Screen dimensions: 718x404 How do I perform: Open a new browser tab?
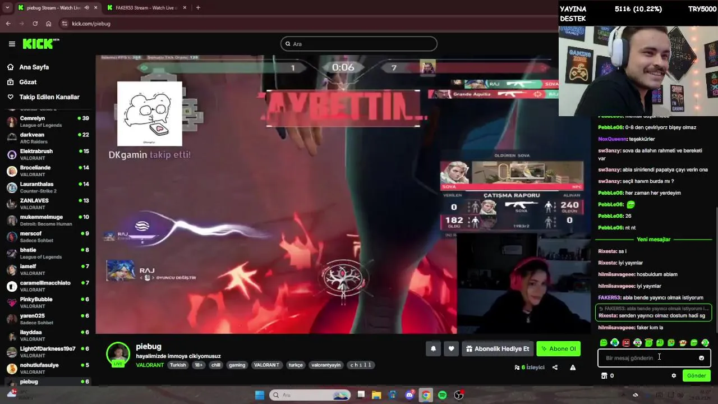(x=198, y=8)
